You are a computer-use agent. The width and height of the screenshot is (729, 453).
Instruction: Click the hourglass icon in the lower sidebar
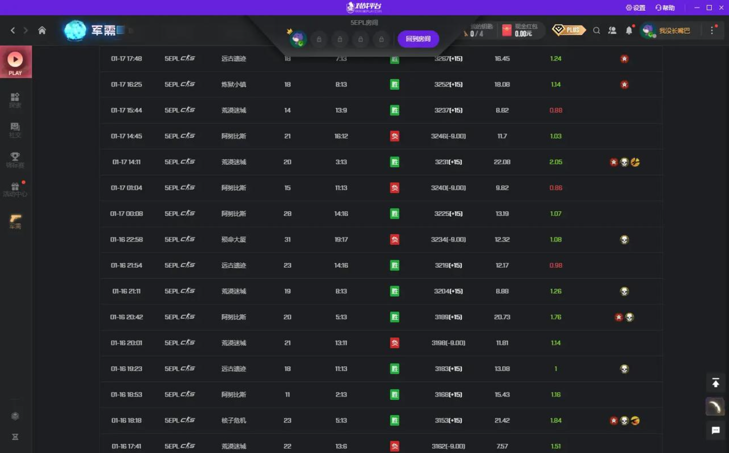[x=15, y=437]
